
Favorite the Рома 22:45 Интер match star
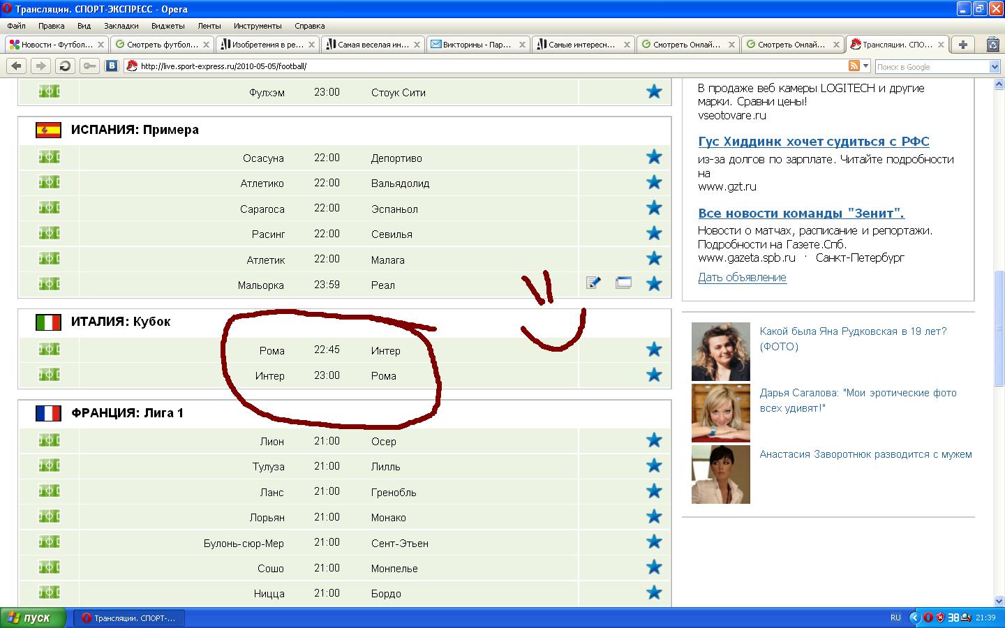(654, 350)
